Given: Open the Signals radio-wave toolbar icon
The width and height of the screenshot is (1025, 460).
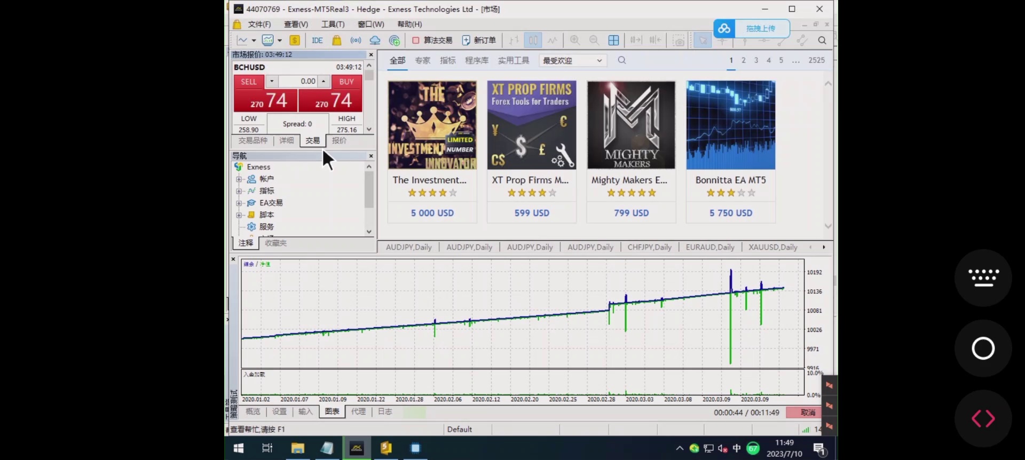Looking at the screenshot, I should click(356, 41).
